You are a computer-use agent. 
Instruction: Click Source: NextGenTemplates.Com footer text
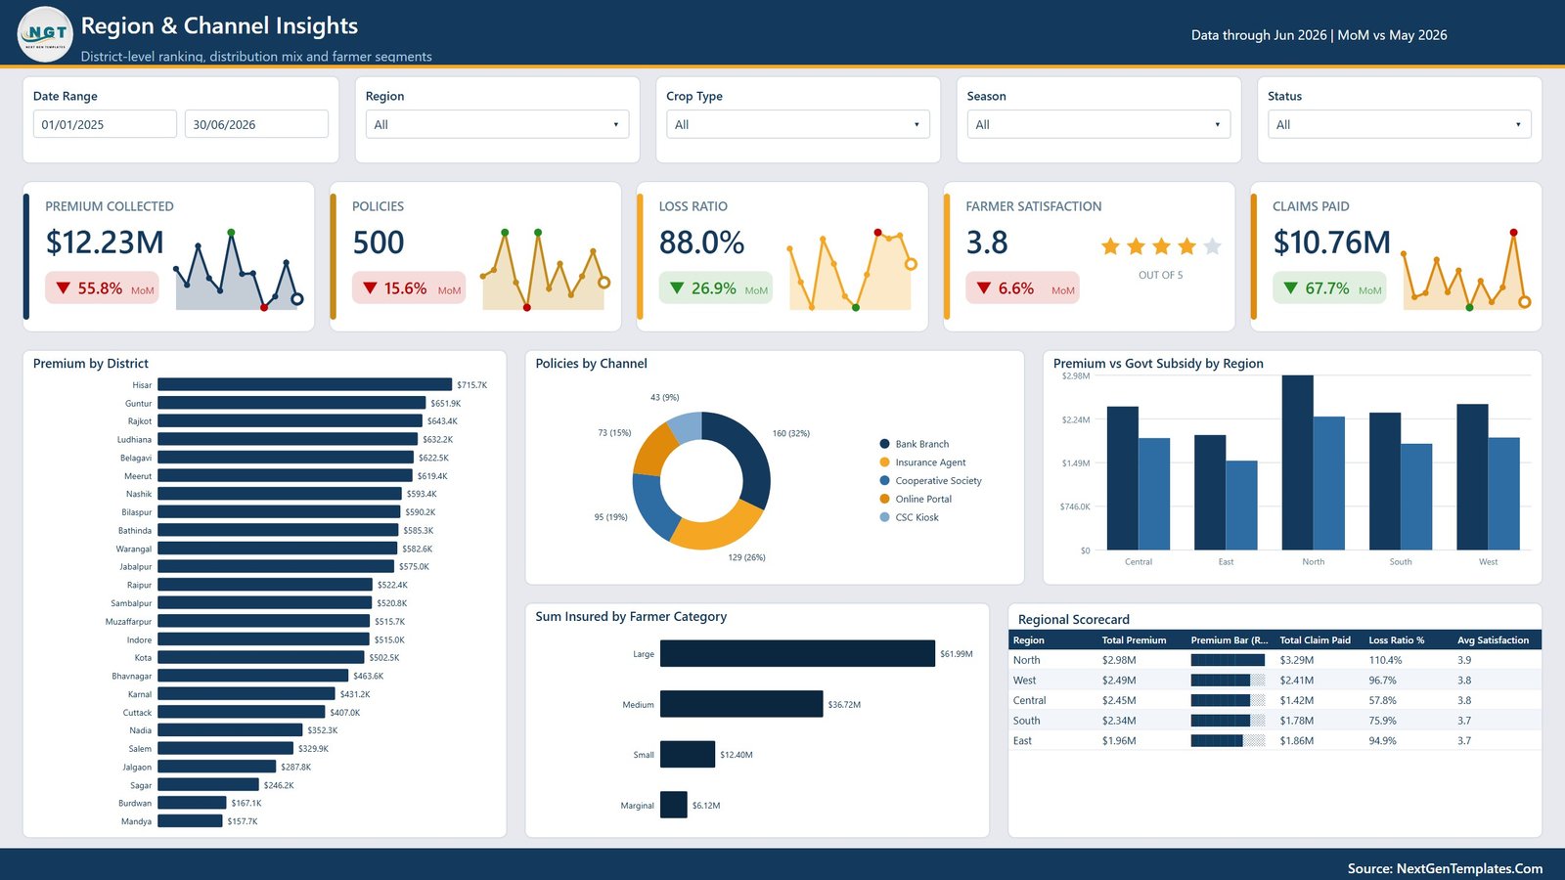1445,868
